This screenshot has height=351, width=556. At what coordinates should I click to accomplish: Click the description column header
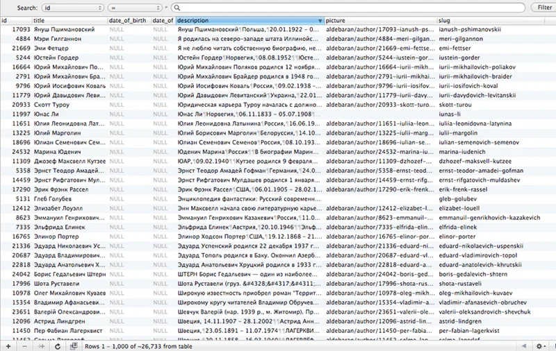250,21
